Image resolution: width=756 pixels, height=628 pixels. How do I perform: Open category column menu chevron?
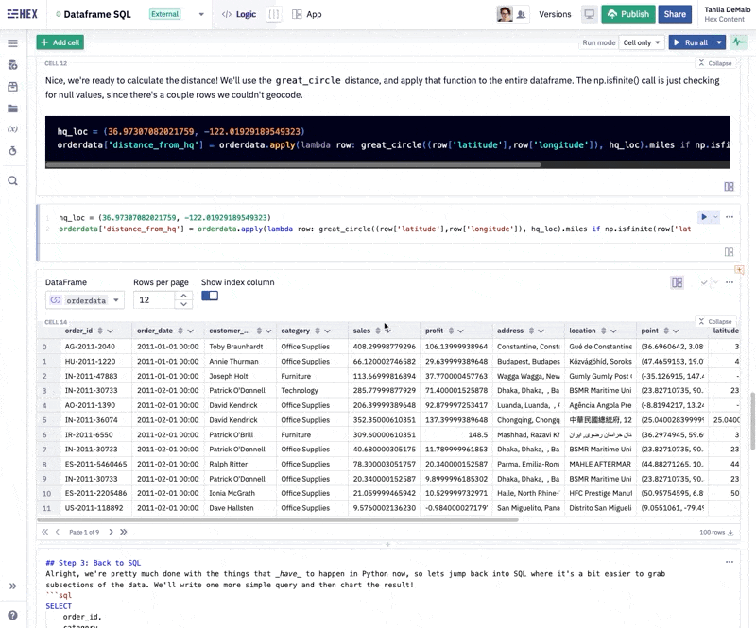click(x=327, y=331)
